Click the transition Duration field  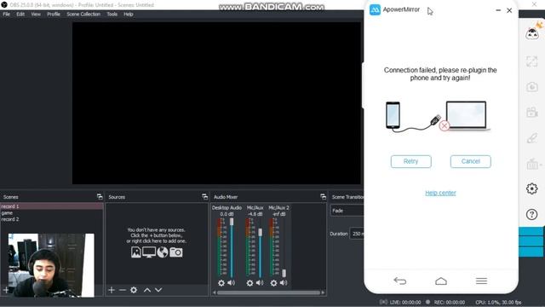click(x=357, y=234)
